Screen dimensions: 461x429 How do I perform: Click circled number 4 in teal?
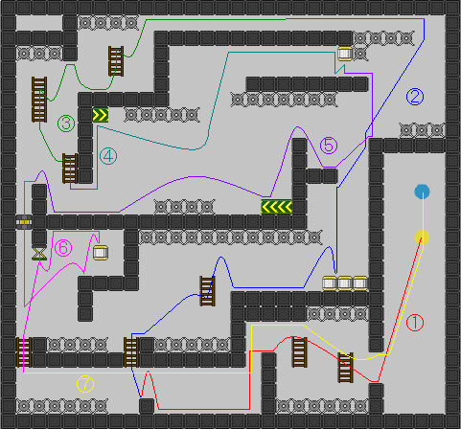pyautogui.click(x=108, y=156)
